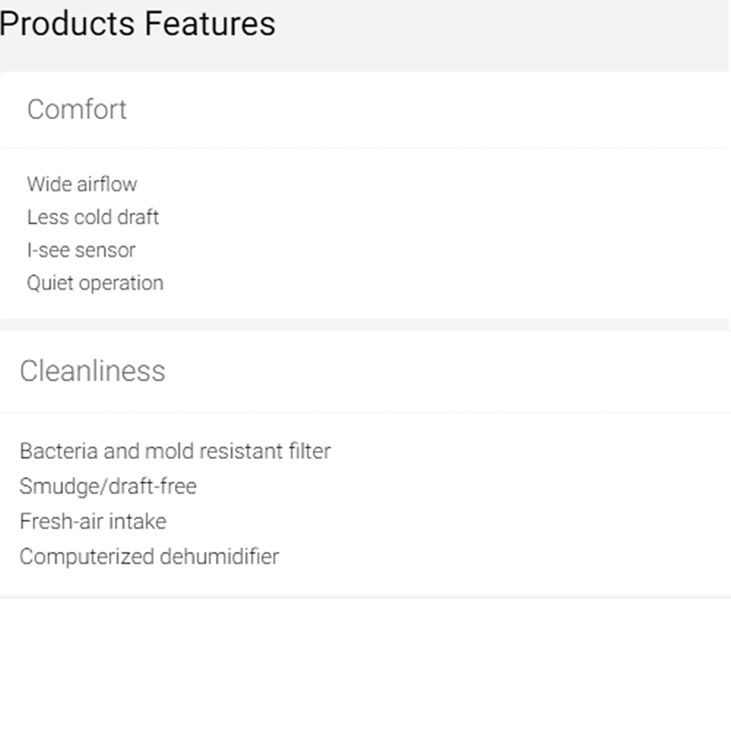The width and height of the screenshot is (731, 731).
Task: Click 'Bacteria and mold resistant filter'
Action: [x=175, y=451]
